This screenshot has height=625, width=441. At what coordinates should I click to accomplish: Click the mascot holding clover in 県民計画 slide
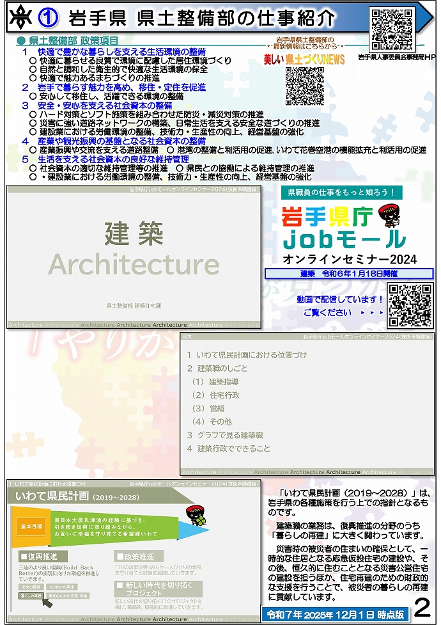click(196, 517)
